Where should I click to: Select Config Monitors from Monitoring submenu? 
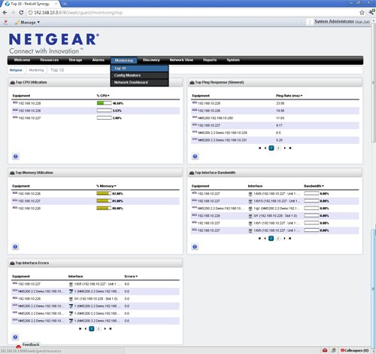tap(139, 75)
